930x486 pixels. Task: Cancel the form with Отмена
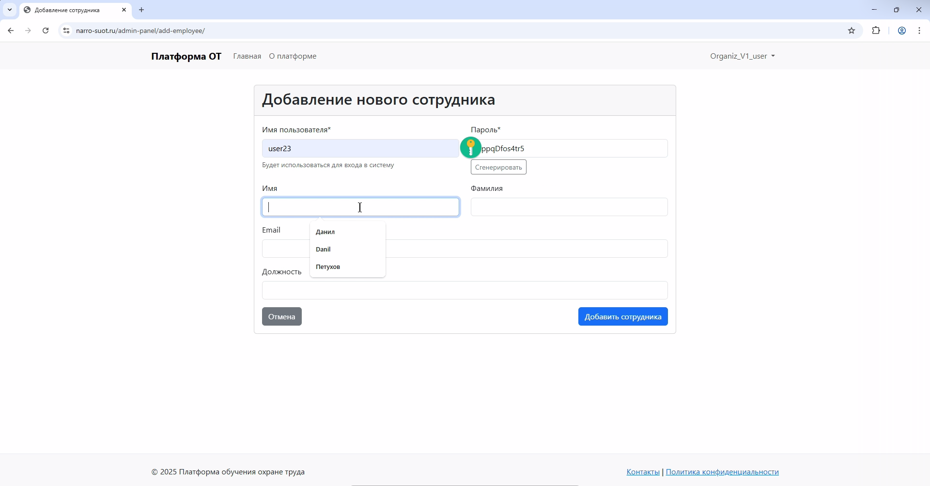coord(281,316)
